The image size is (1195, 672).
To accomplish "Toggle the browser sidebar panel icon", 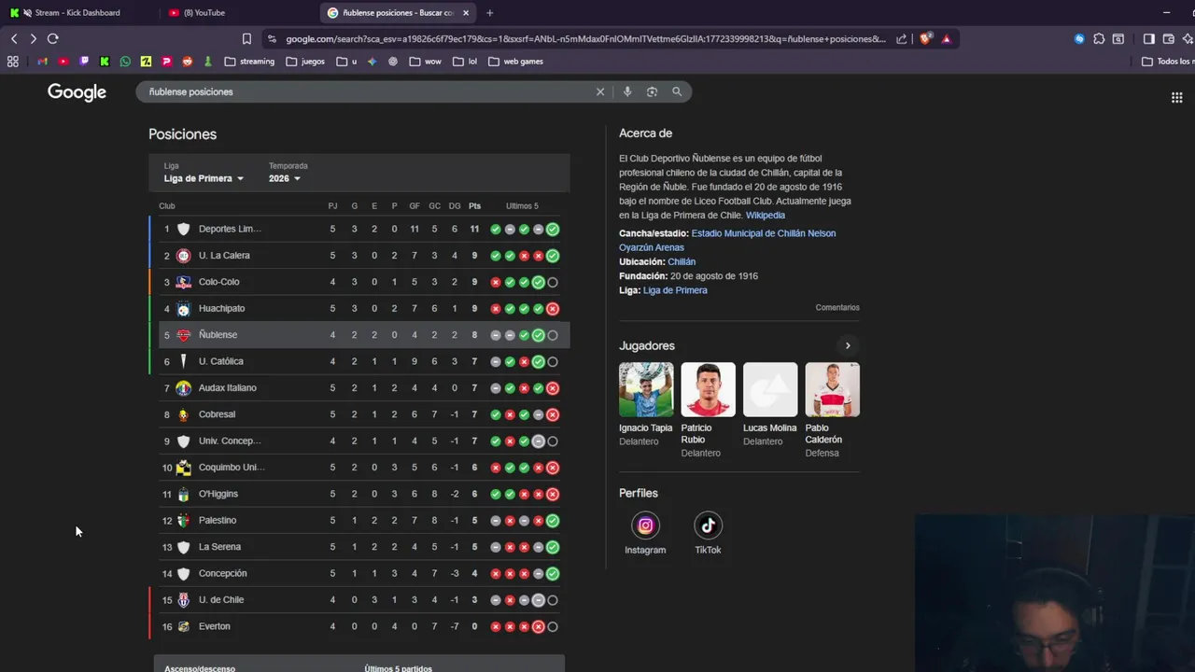I will tap(1149, 39).
